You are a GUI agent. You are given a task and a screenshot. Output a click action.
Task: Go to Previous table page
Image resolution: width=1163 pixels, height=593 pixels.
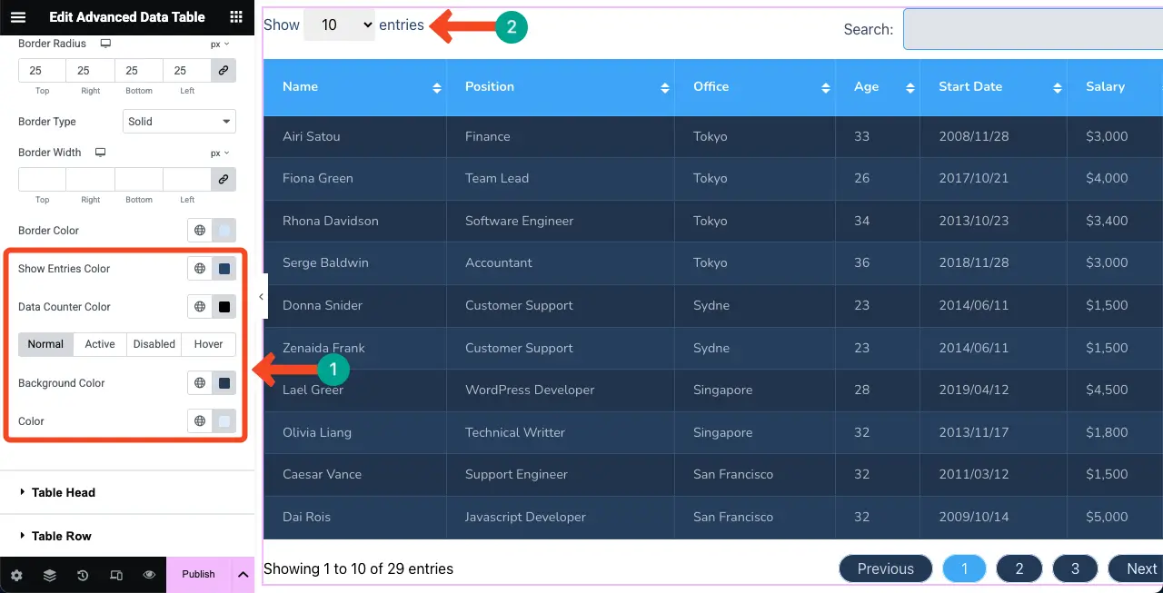pos(886,568)
